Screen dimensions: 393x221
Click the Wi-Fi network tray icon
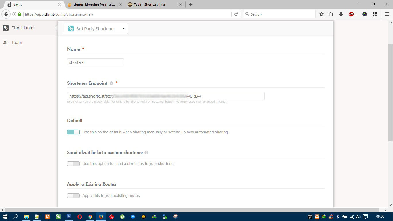pyautogui.click(x=352, y=216)
